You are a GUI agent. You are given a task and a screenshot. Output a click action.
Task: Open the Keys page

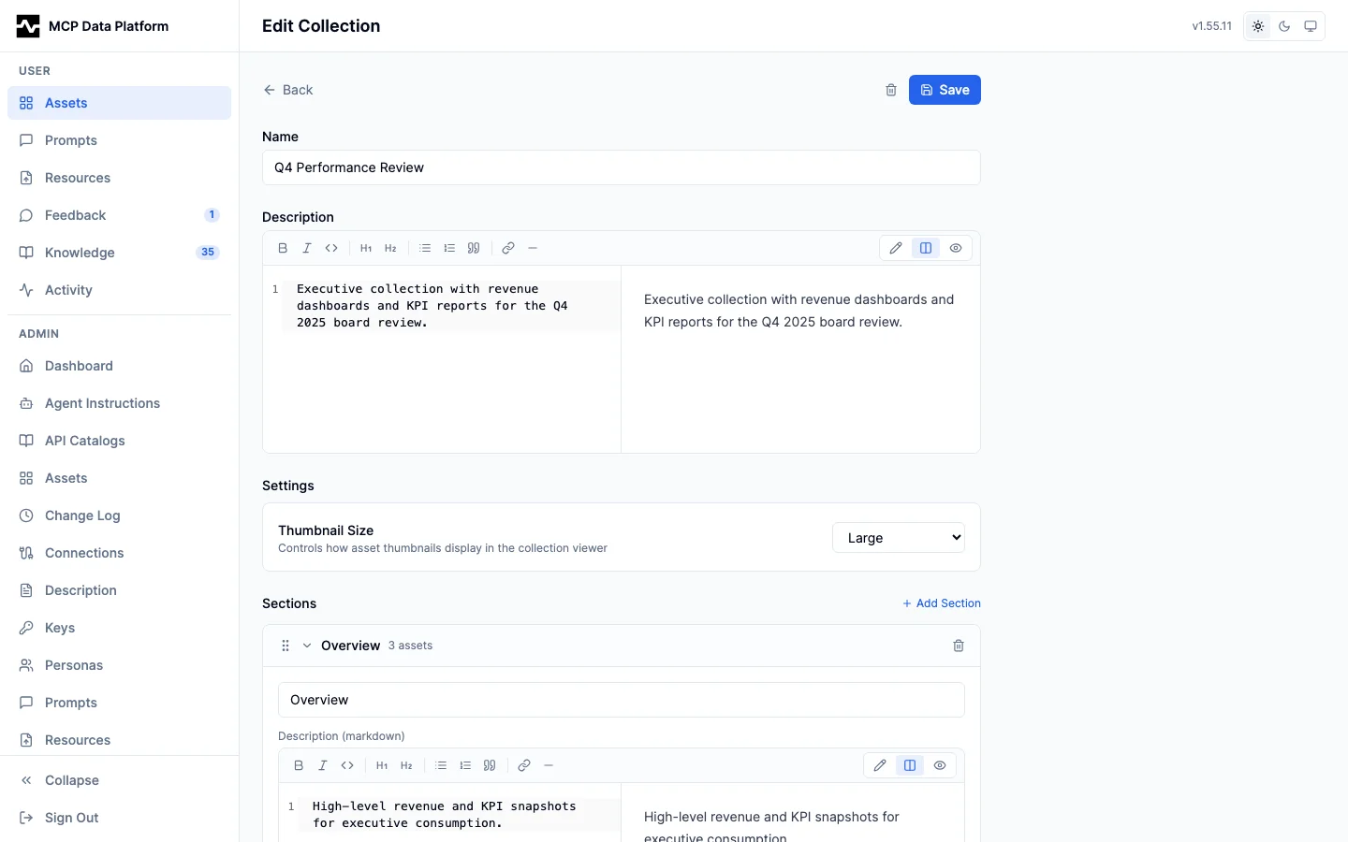point(119,628)
